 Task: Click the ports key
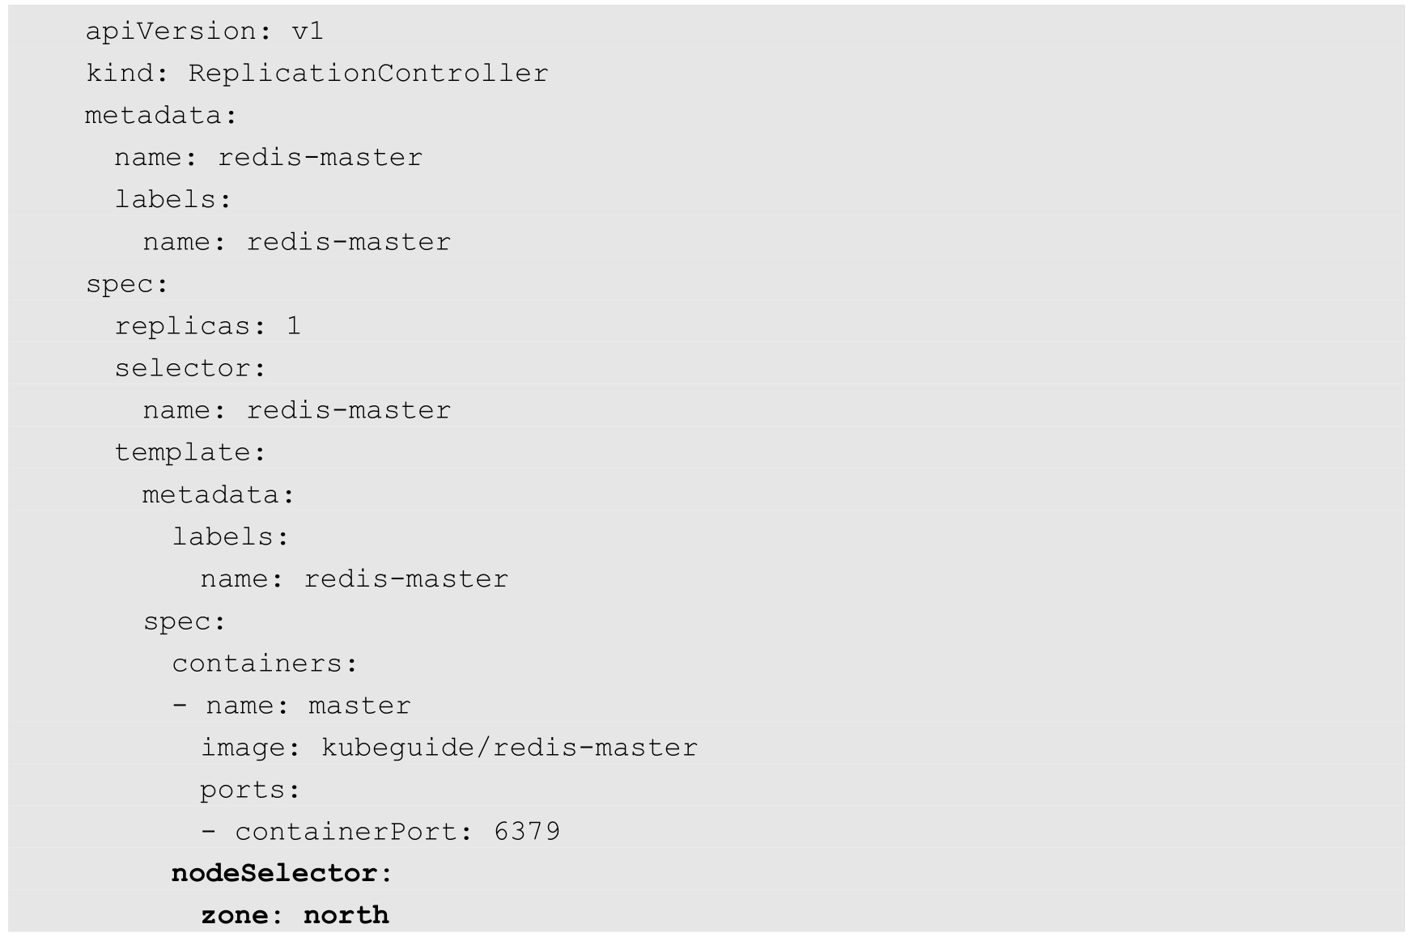243,790
